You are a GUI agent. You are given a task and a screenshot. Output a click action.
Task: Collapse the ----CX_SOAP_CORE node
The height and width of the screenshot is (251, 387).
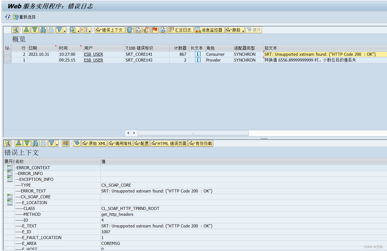10,197
